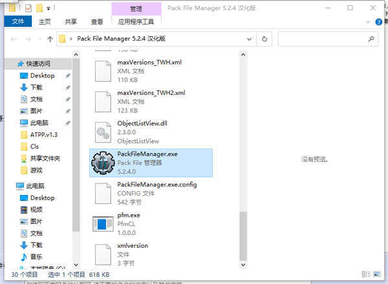Open pinned Desktop under quick access
Screen dimensions: 388x284
[x=42, y=76]
